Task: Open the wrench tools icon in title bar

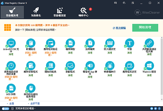Action: click(124, 3)
